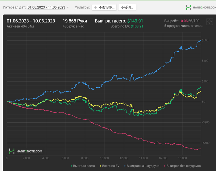This screenshot has width=216, height=171.
Task: Click the 10 000 x-axis label
Action: click(x=104, y=158)
